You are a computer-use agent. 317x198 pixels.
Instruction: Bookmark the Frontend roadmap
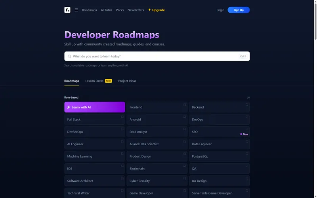pos(185,105)
